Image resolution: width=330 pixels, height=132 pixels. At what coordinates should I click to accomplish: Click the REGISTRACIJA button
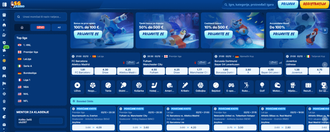(314, 4)
